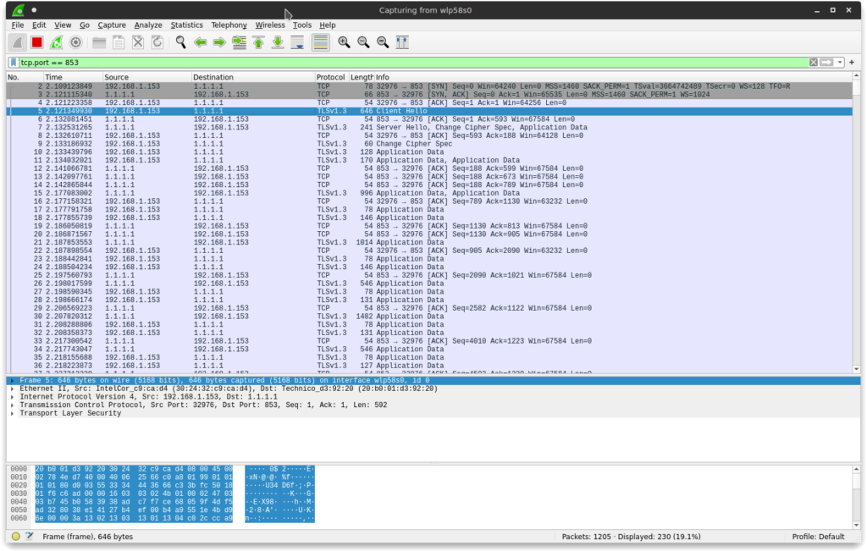
Task: Add a filter button with the plus control
Action: point(853,62)
